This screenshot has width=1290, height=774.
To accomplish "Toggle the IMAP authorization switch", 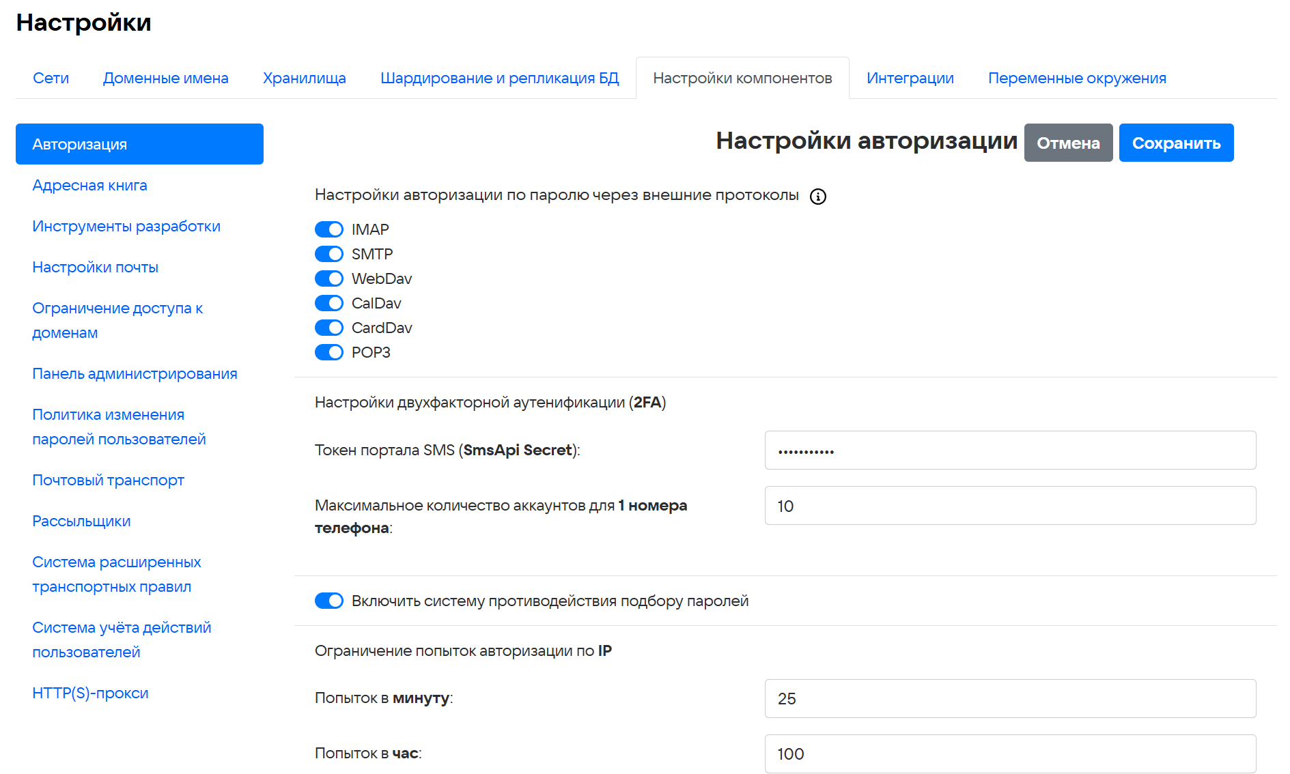I will coord(329,229).
